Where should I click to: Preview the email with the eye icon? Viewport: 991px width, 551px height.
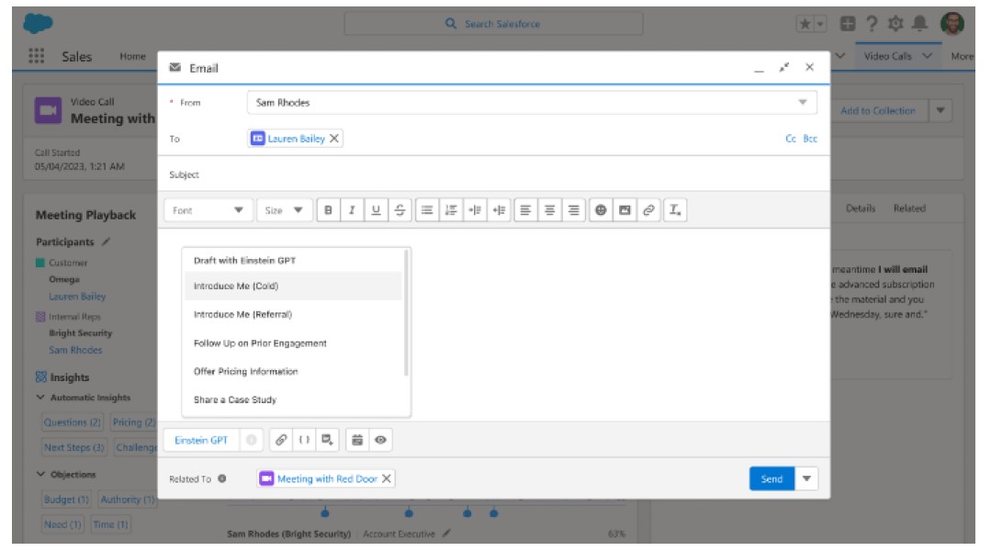378,441
